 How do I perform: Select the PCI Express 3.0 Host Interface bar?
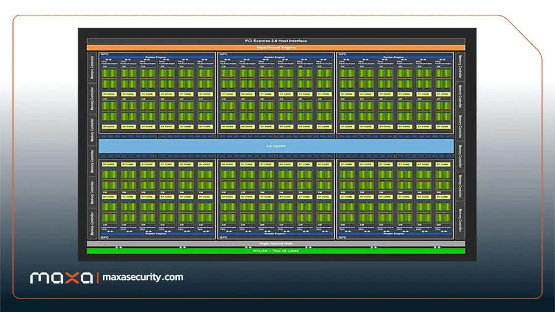click(276, 41)
